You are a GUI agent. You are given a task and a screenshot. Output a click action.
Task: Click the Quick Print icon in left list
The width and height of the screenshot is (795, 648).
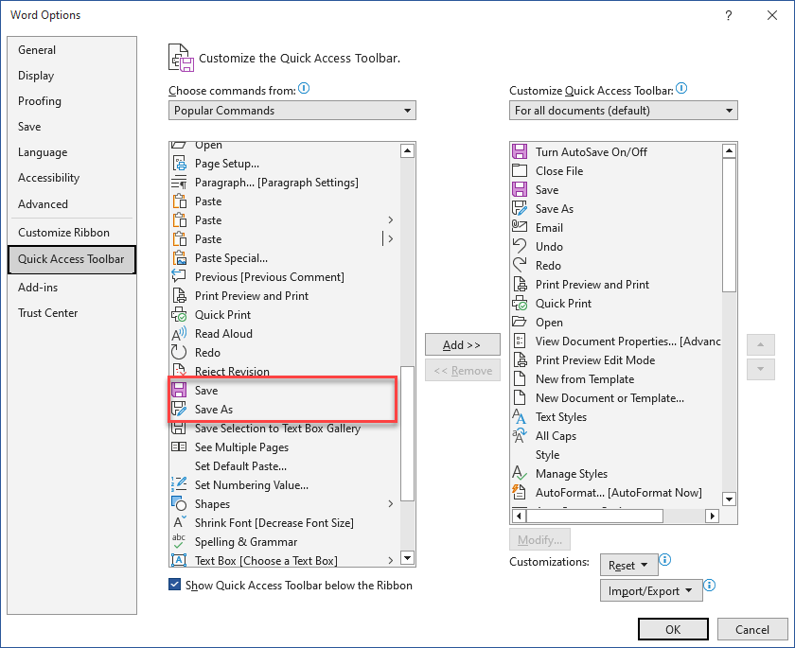[x=180, y=315]
